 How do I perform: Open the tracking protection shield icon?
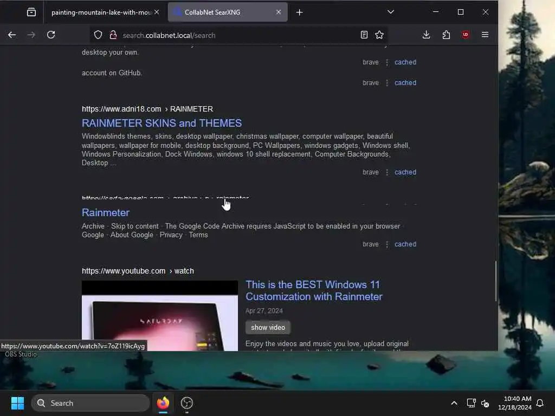point(98,35)
